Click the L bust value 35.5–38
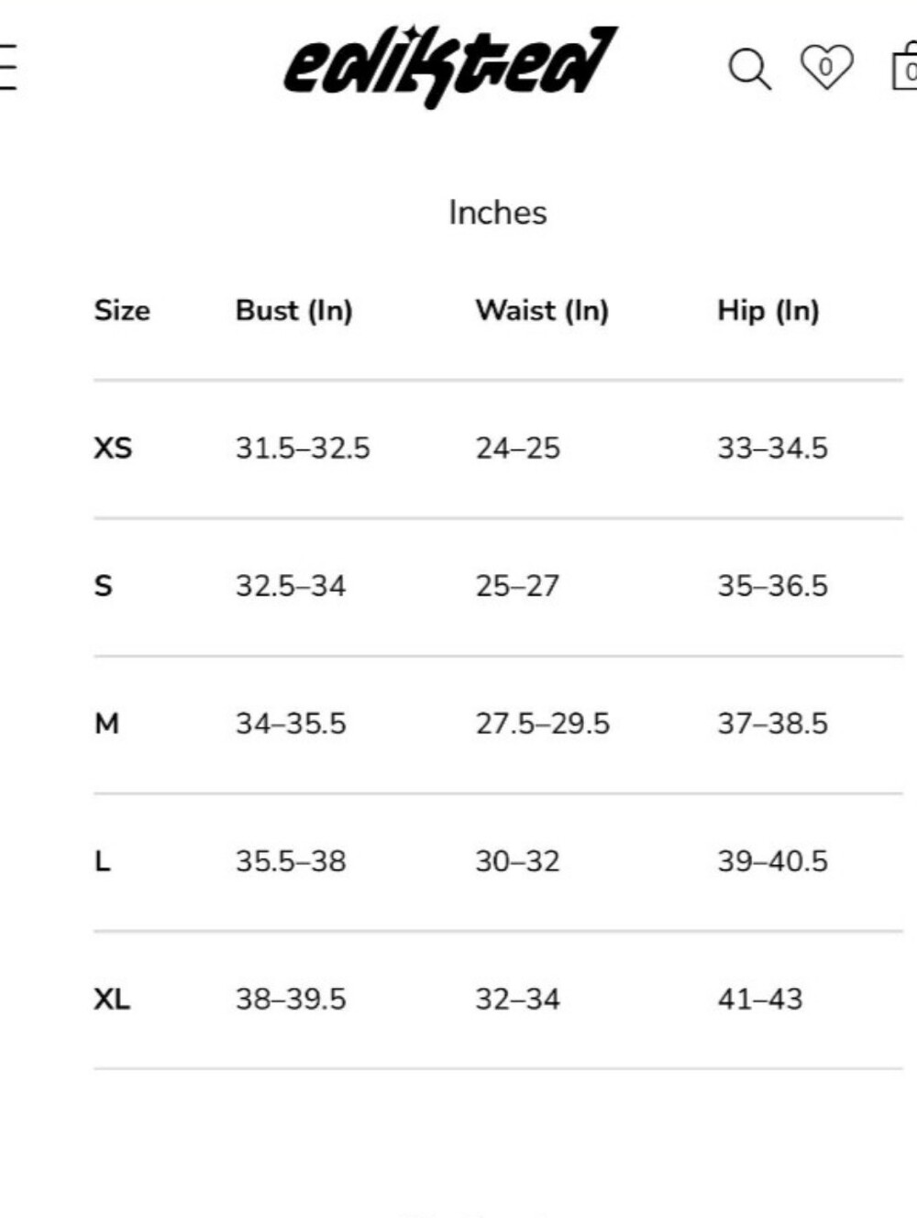Viewport: 917px width, 1218px height. coord(291,861)
